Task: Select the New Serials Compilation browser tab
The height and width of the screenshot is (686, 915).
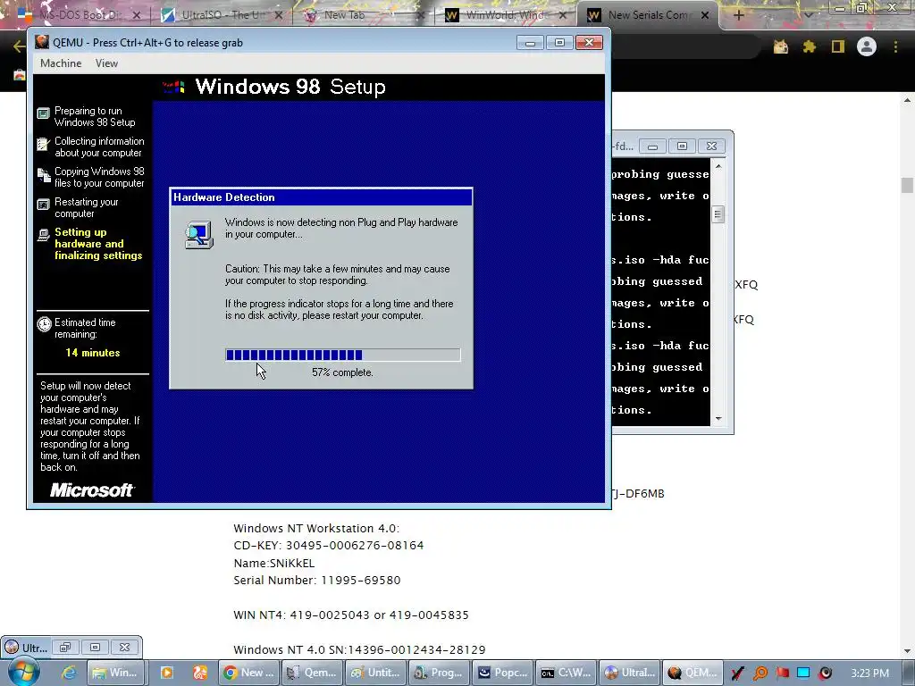Action: pyautogui.click(x=647, y=15)
